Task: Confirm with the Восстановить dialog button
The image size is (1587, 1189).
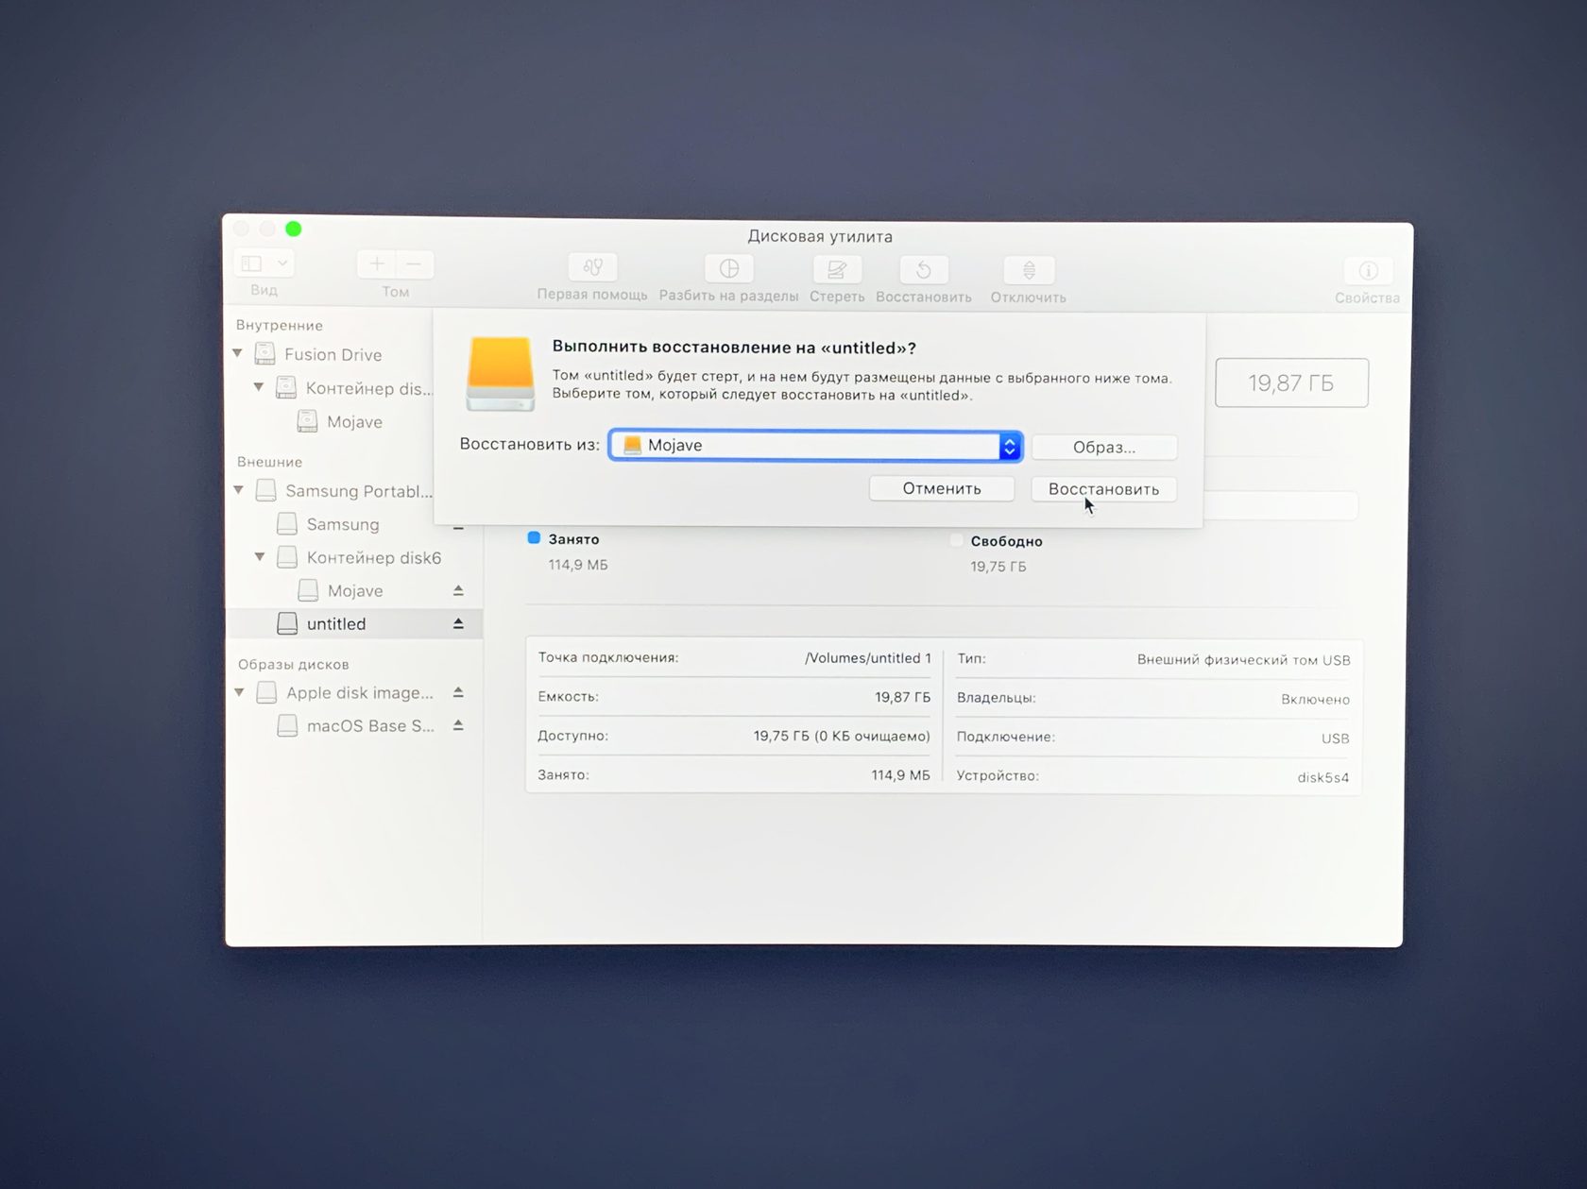Action: (x=1103, y=489)
